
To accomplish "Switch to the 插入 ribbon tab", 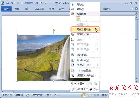I will coord(27,9).
